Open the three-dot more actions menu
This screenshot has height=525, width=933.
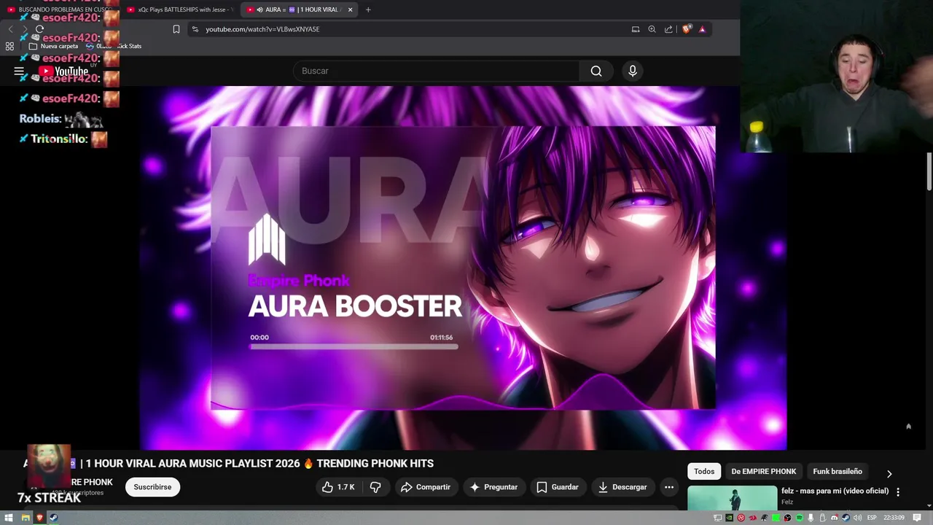point(669,487)
